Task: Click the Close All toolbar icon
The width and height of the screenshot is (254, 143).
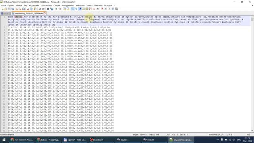Action: point(20,9)
